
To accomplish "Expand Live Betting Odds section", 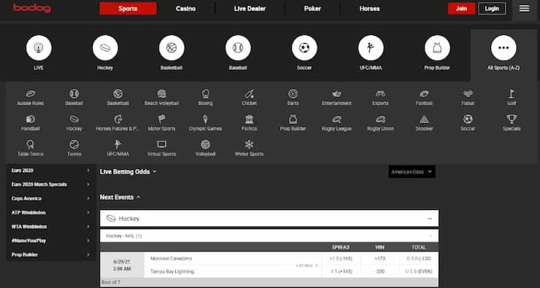I will (x=128, y=171).
